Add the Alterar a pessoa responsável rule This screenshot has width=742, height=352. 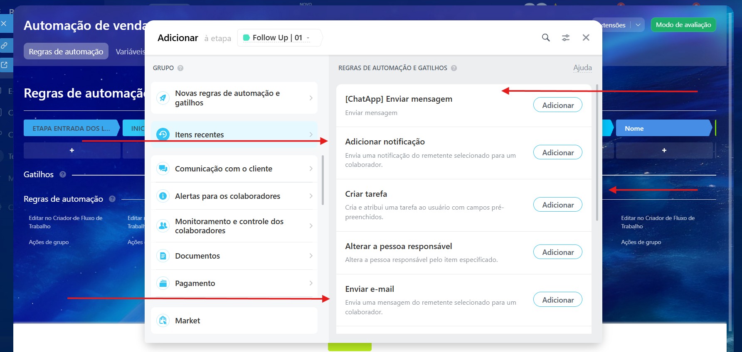[558, 252]
